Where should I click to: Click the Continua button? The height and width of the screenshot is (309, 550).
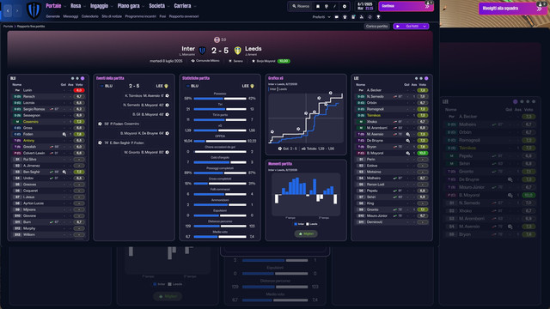pos(406,6)
